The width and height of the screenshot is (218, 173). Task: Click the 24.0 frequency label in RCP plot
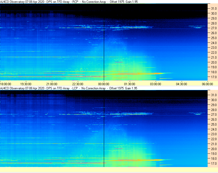click(x=214, y=43)
